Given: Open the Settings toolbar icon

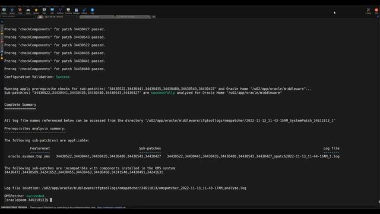Looking at the screenshot, I should [84, 11].
